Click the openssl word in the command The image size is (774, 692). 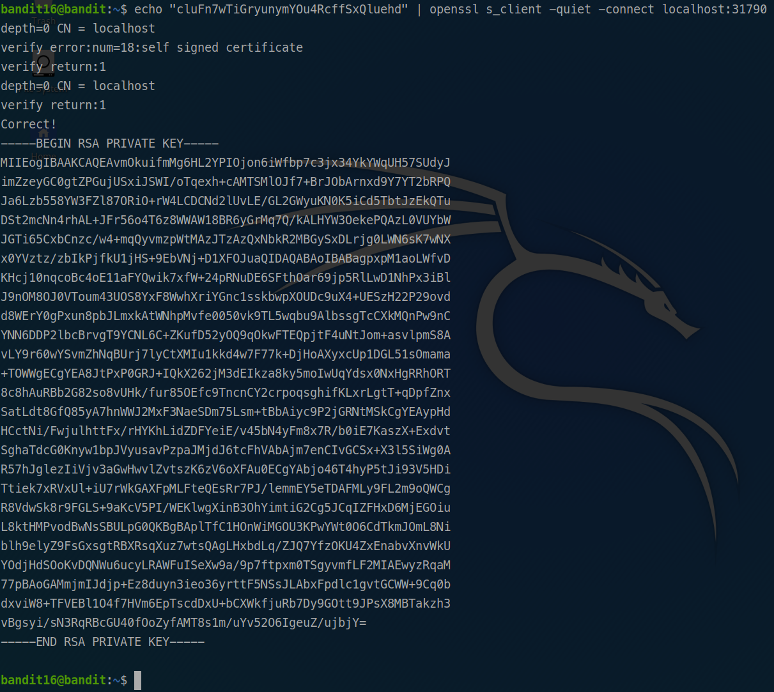454,9
